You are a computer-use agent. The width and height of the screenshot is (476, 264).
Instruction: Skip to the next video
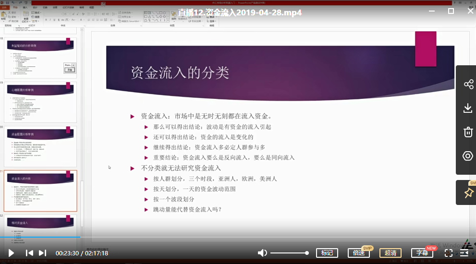[42, 253]
